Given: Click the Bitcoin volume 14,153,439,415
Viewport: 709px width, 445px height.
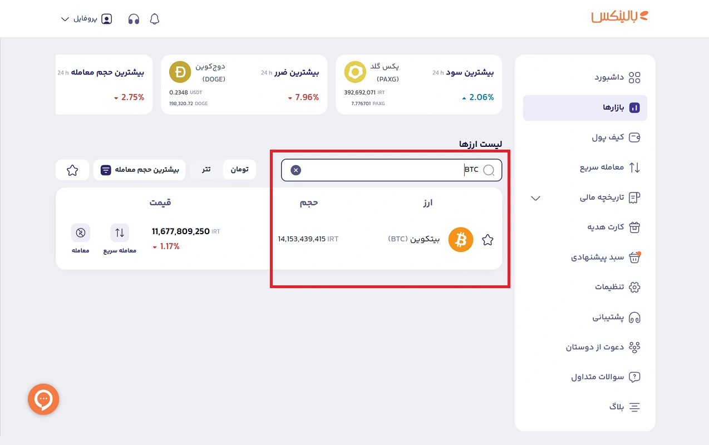Looking at the screenshot, I should 302,239.
